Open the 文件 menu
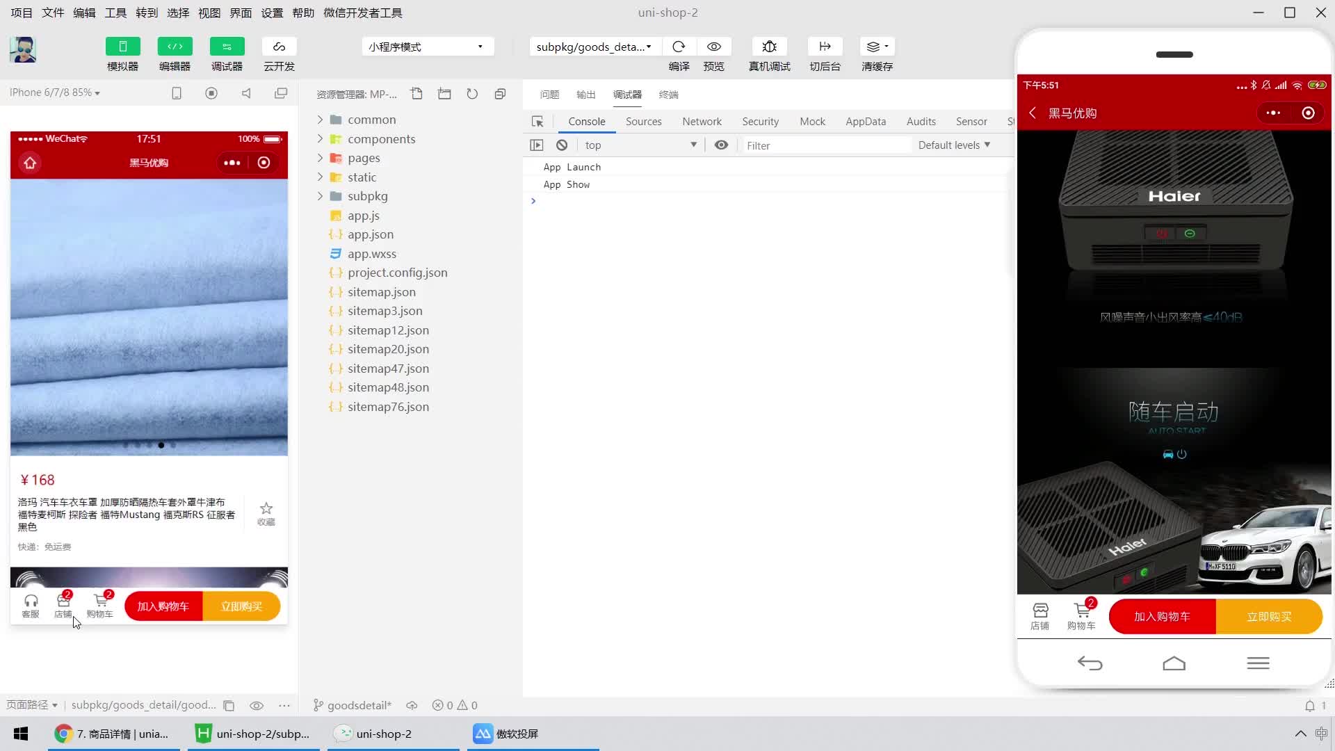This screenshot has width=1335, height=751. [x=53, y=13]
